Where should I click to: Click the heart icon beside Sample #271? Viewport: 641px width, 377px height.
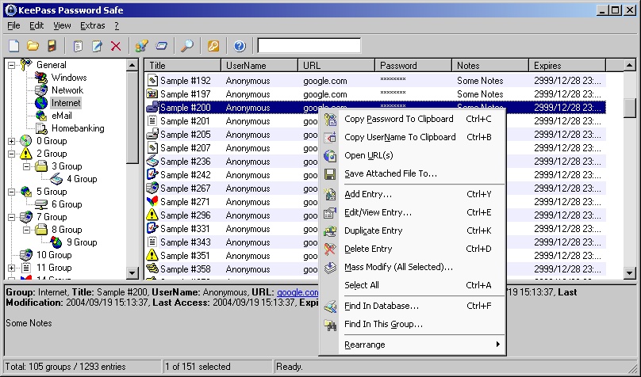(152, 201)
